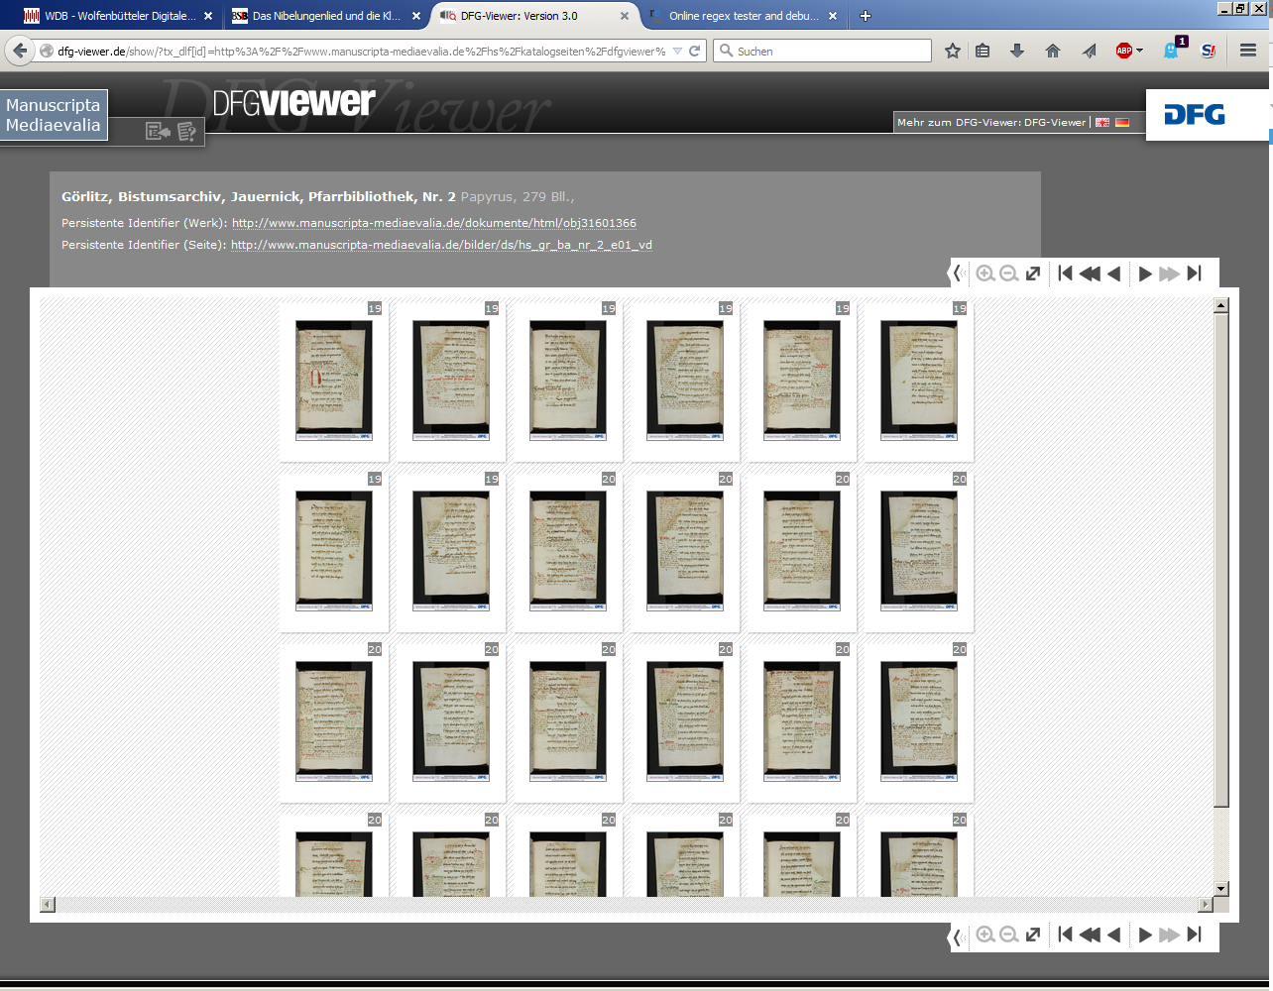Open the Persistente Identifier (Seite) link
Screen dimensions: 1273x991
[x=441, y=245]
